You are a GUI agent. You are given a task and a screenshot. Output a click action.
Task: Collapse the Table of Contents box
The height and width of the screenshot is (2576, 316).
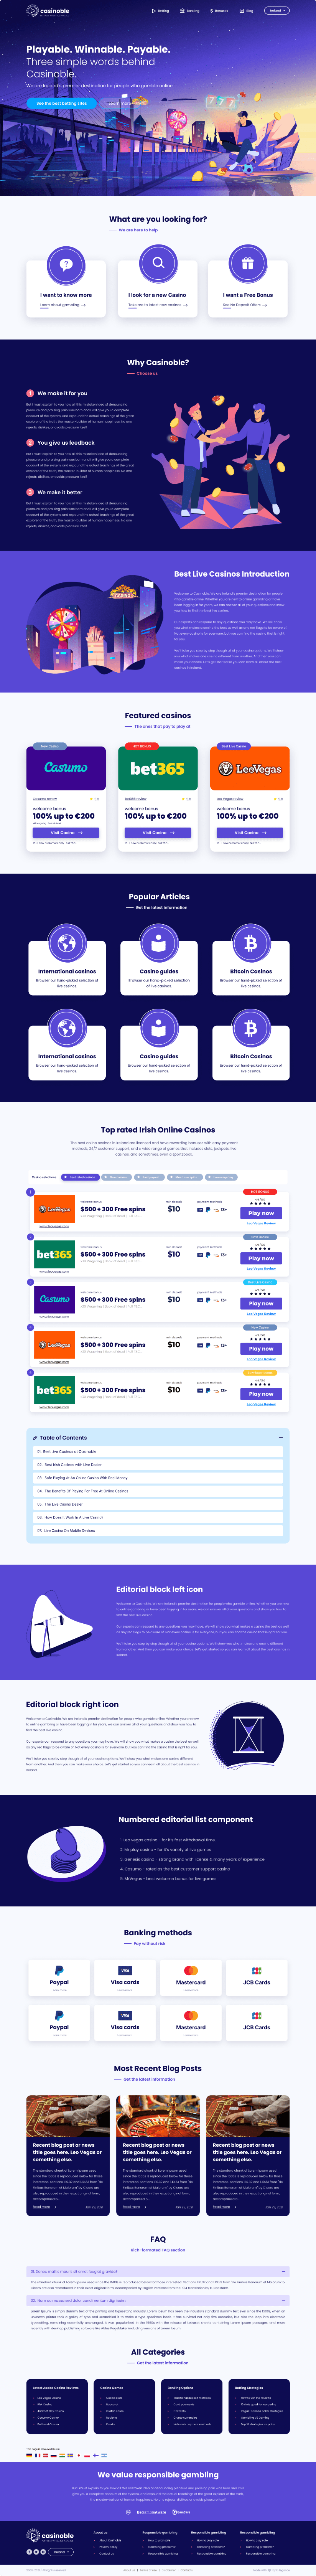(281, 1437)
